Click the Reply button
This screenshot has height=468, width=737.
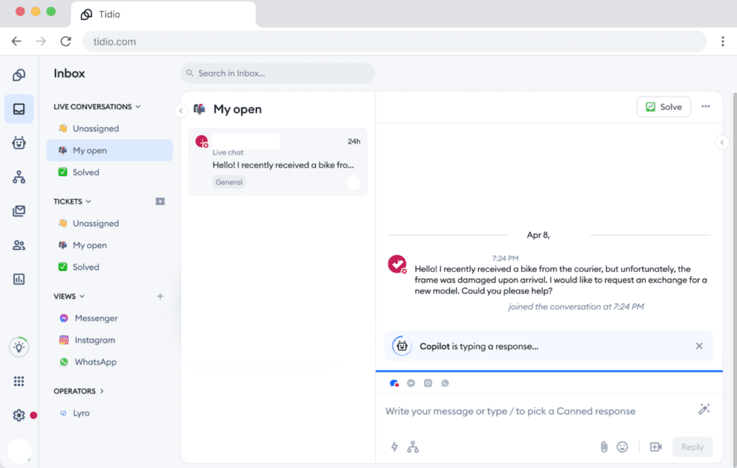coord(692,446)
